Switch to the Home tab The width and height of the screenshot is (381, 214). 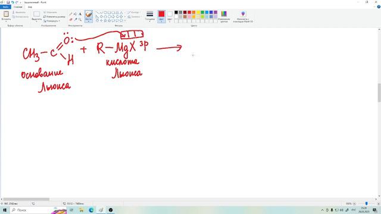pyautogui.click(x=18, y=7)
